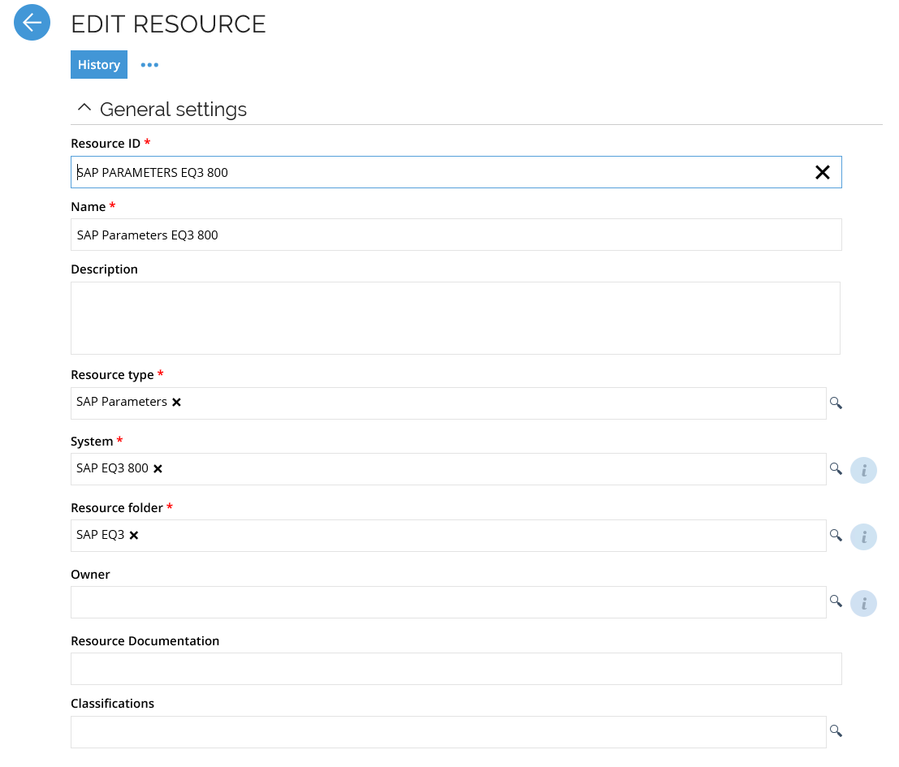
Task: Go back using the blue arrow button
Action: [32, 23]
